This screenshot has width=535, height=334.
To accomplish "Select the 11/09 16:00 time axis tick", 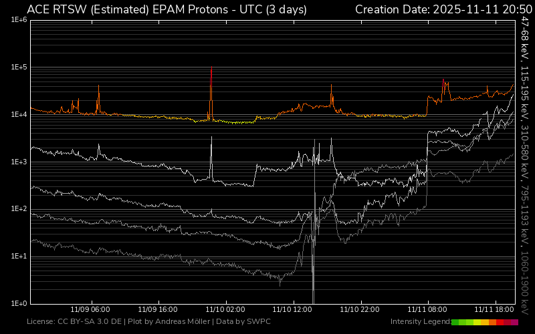I will pyautogui.click(x=158, y=310).
